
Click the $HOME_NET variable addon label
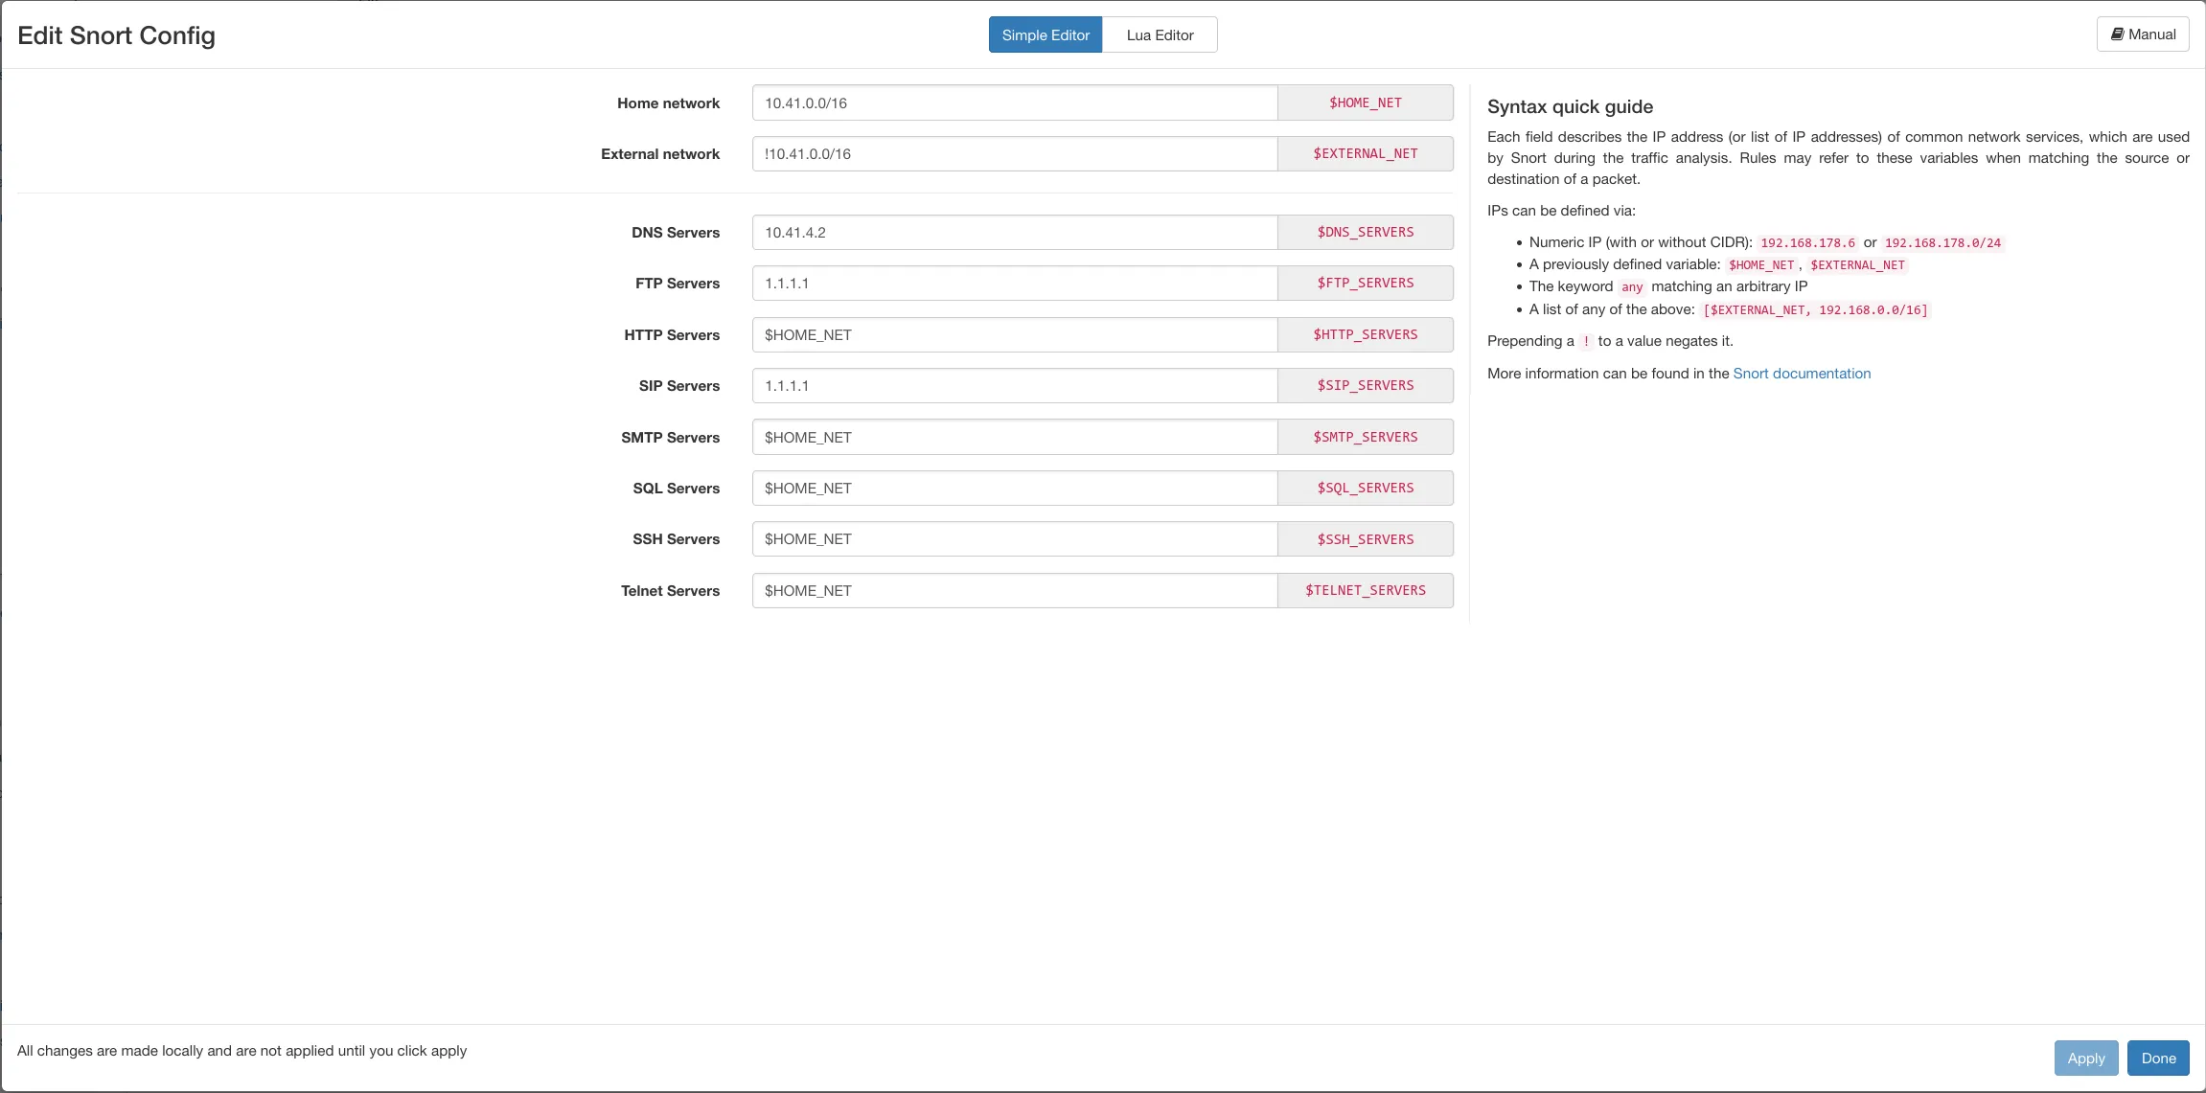(x=1365, y=103)
